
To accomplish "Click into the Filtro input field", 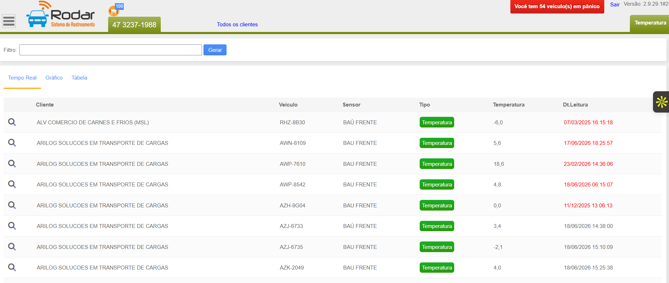I will [x=111, y=50].
